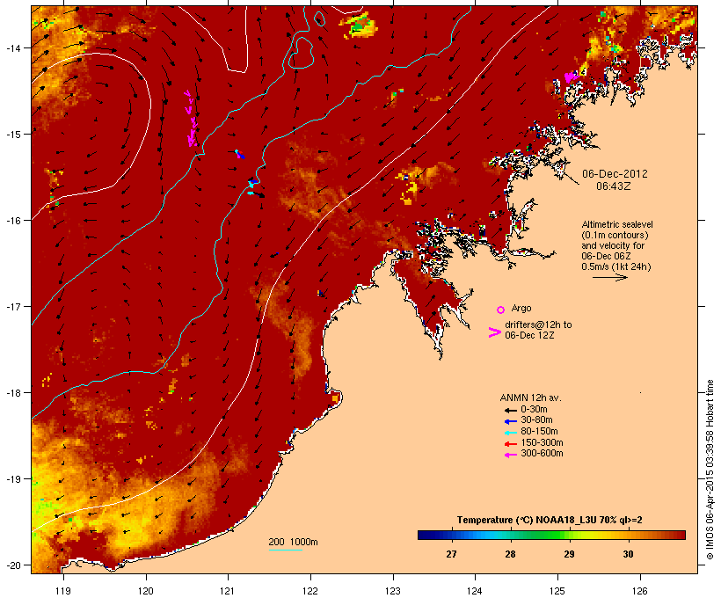The image size is (721, 598).
Task: Click longitude axis label 124
Action: (x=475, y=591)
